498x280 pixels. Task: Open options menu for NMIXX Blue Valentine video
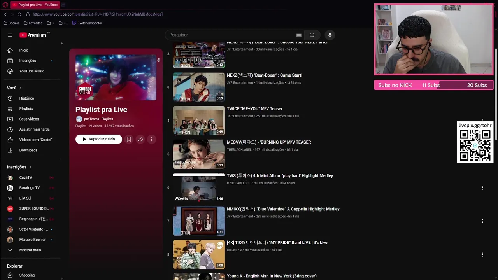(x=482, y=221)
